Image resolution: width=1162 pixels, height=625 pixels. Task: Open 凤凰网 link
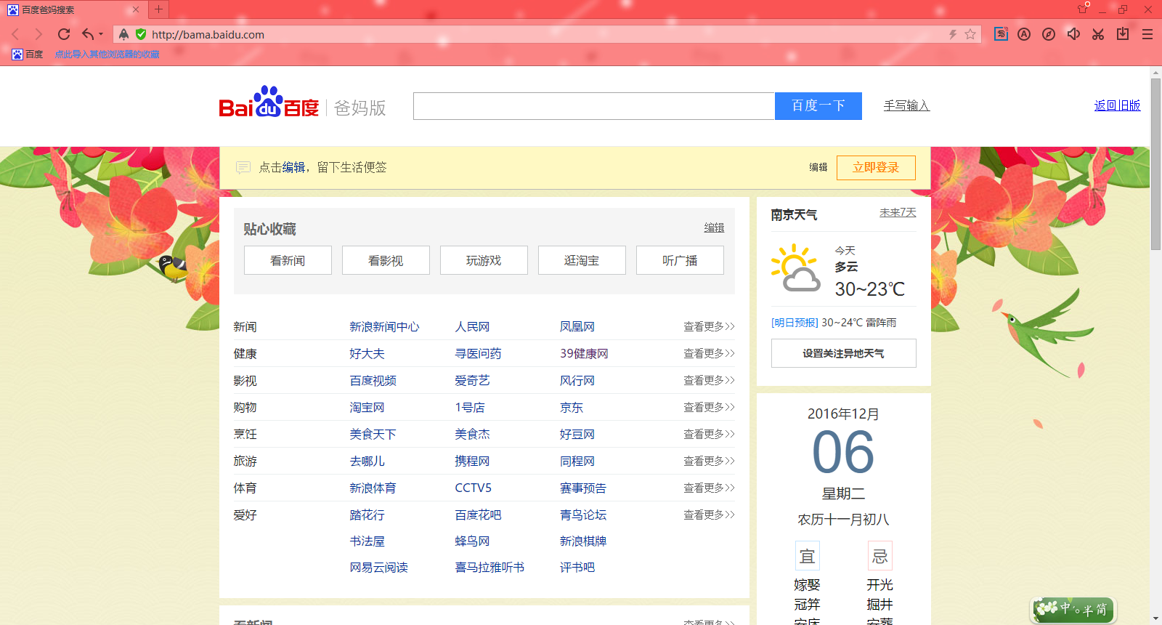(577, 327)
